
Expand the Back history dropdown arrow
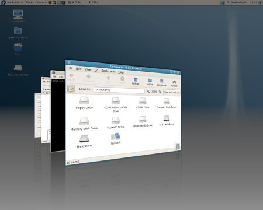click(79, 78)
